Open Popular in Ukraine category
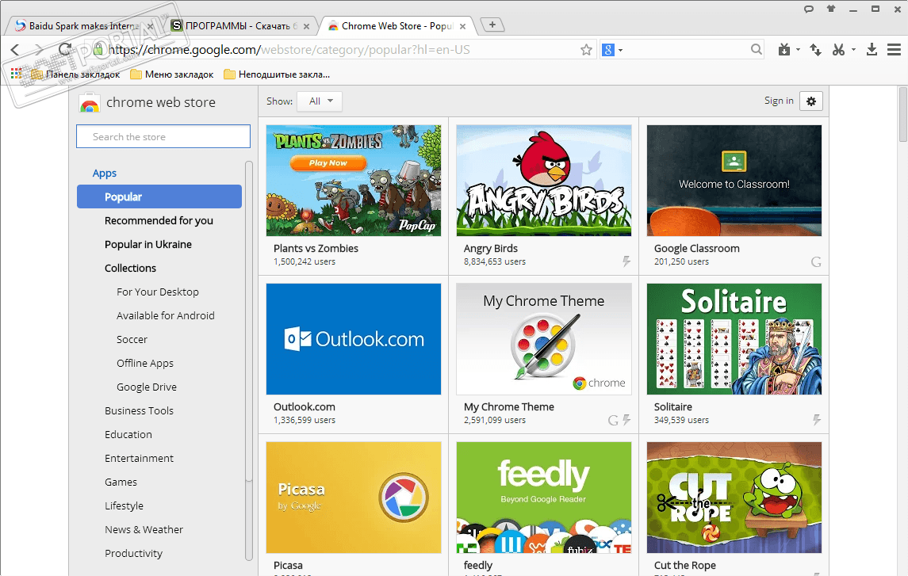 pyautogui.click(x=148, y=244)
